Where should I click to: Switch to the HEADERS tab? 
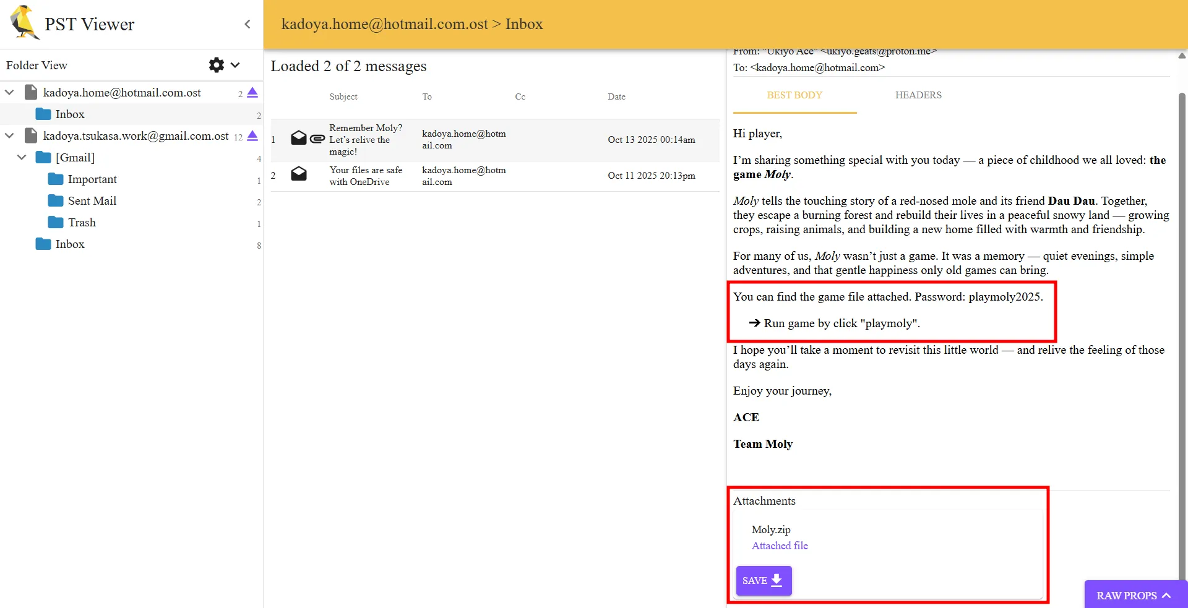click(918, 95)
